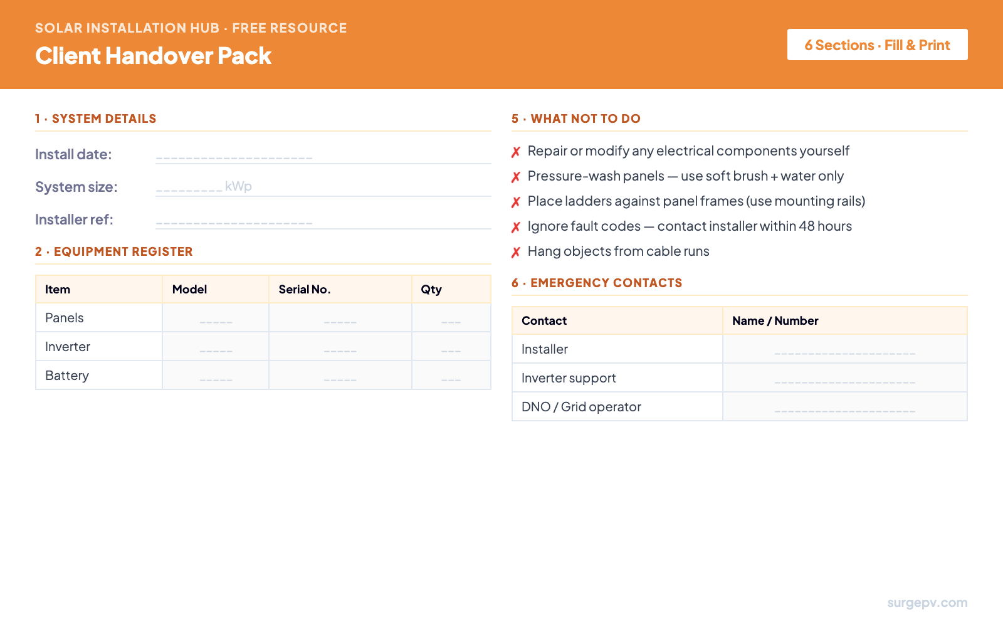
Task: Click the red X next to 'Pressure-wash panels' rule
Action: pos(515,176)
